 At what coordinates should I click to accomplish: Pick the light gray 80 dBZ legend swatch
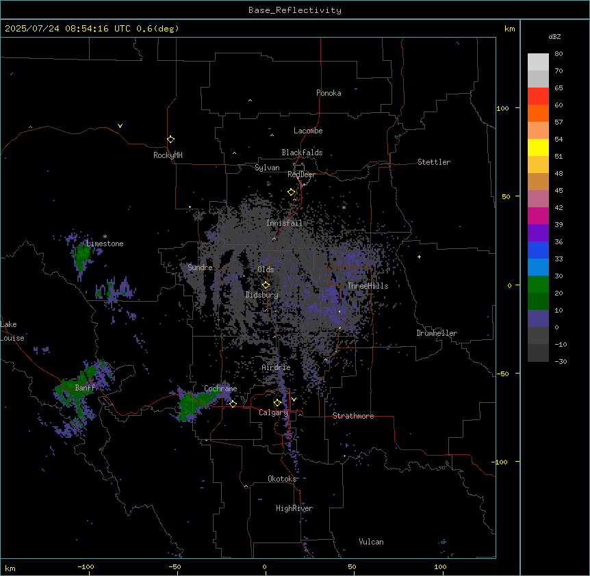click(x=538, y=62)
